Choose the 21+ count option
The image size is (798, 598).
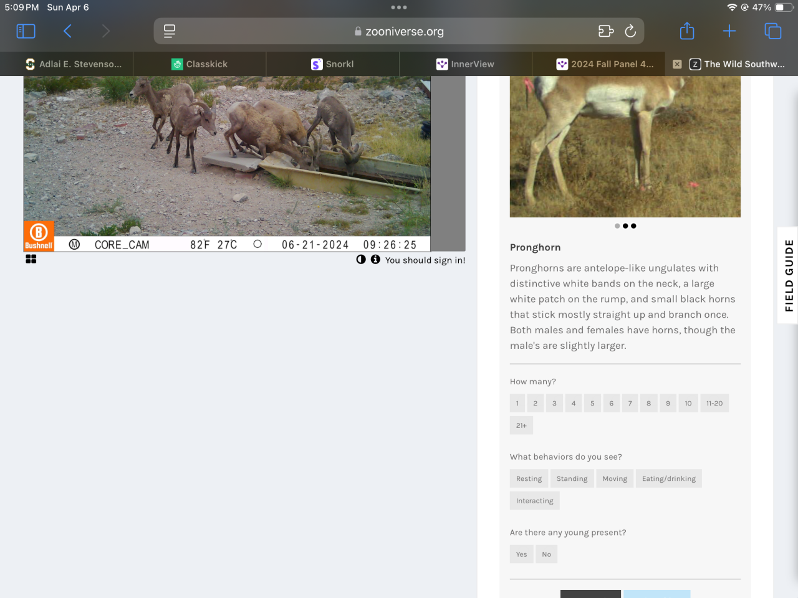(x=521, y=425)
